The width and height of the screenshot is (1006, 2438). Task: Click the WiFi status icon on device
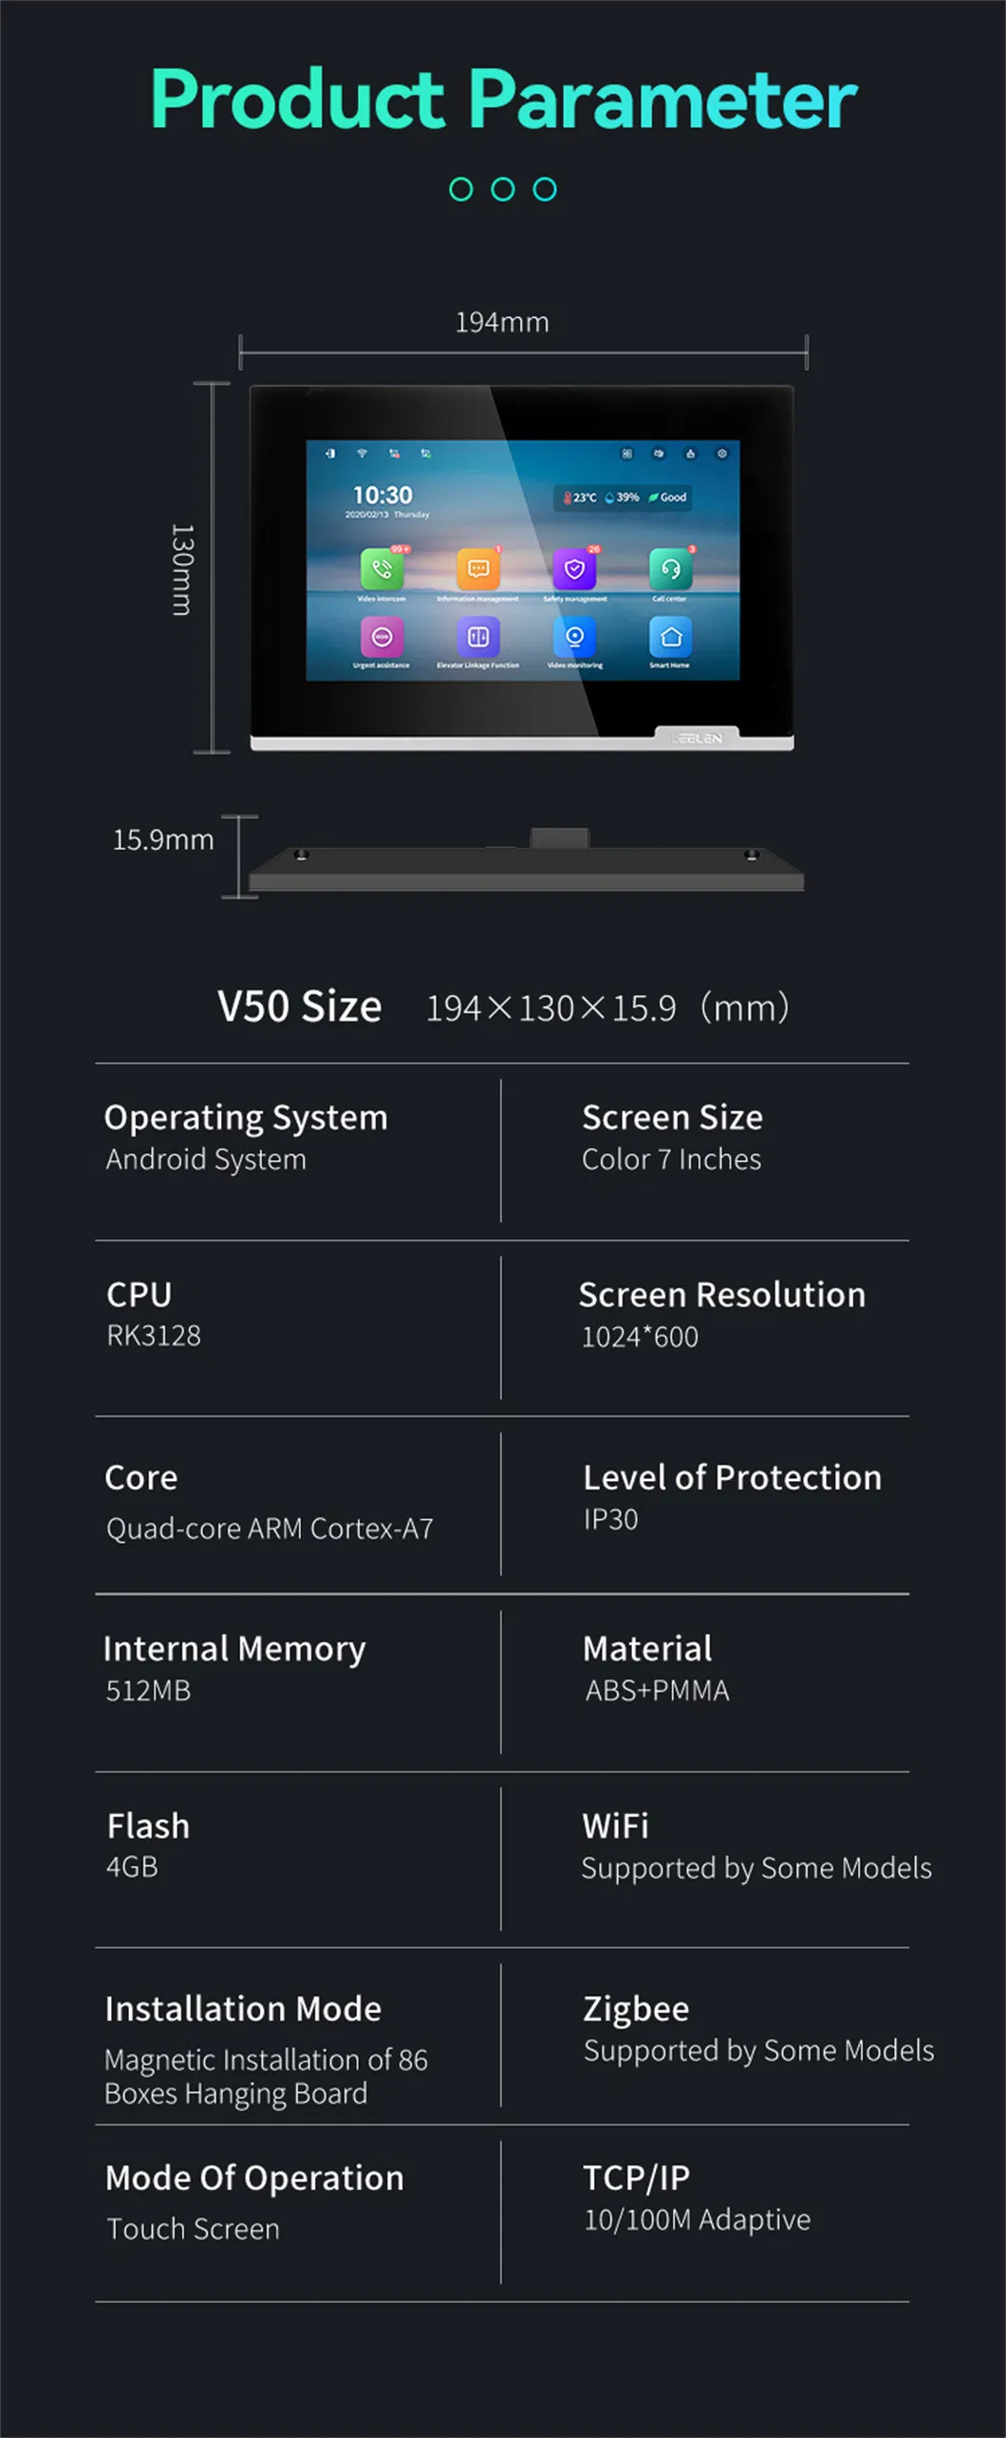tap(362, 454)
